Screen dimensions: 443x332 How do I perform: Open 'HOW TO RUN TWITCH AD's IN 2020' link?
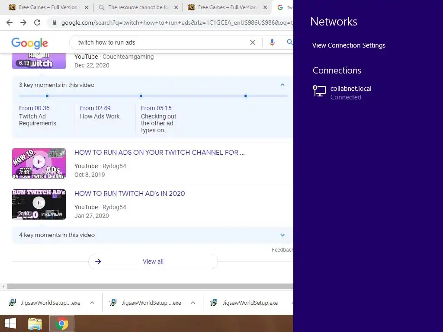[130, 193]
